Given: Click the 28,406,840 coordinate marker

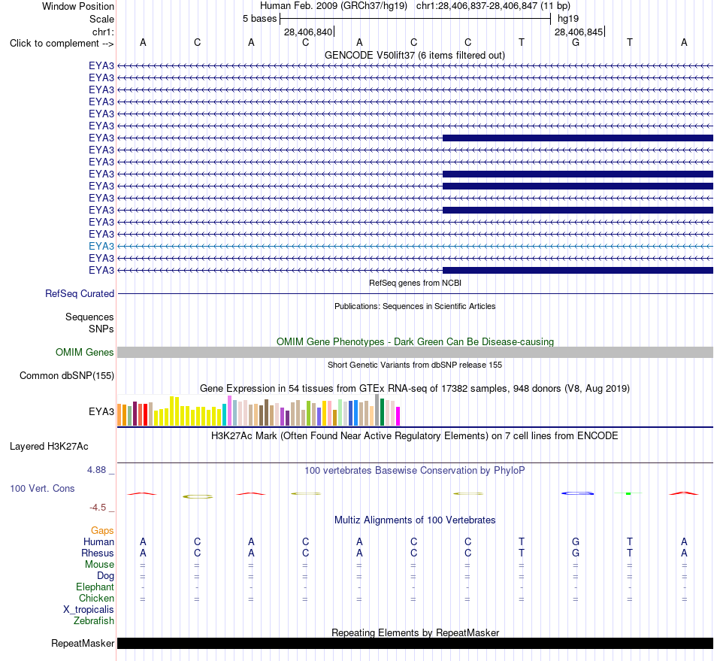Looking at the screenshot, I should coord(308,32).
